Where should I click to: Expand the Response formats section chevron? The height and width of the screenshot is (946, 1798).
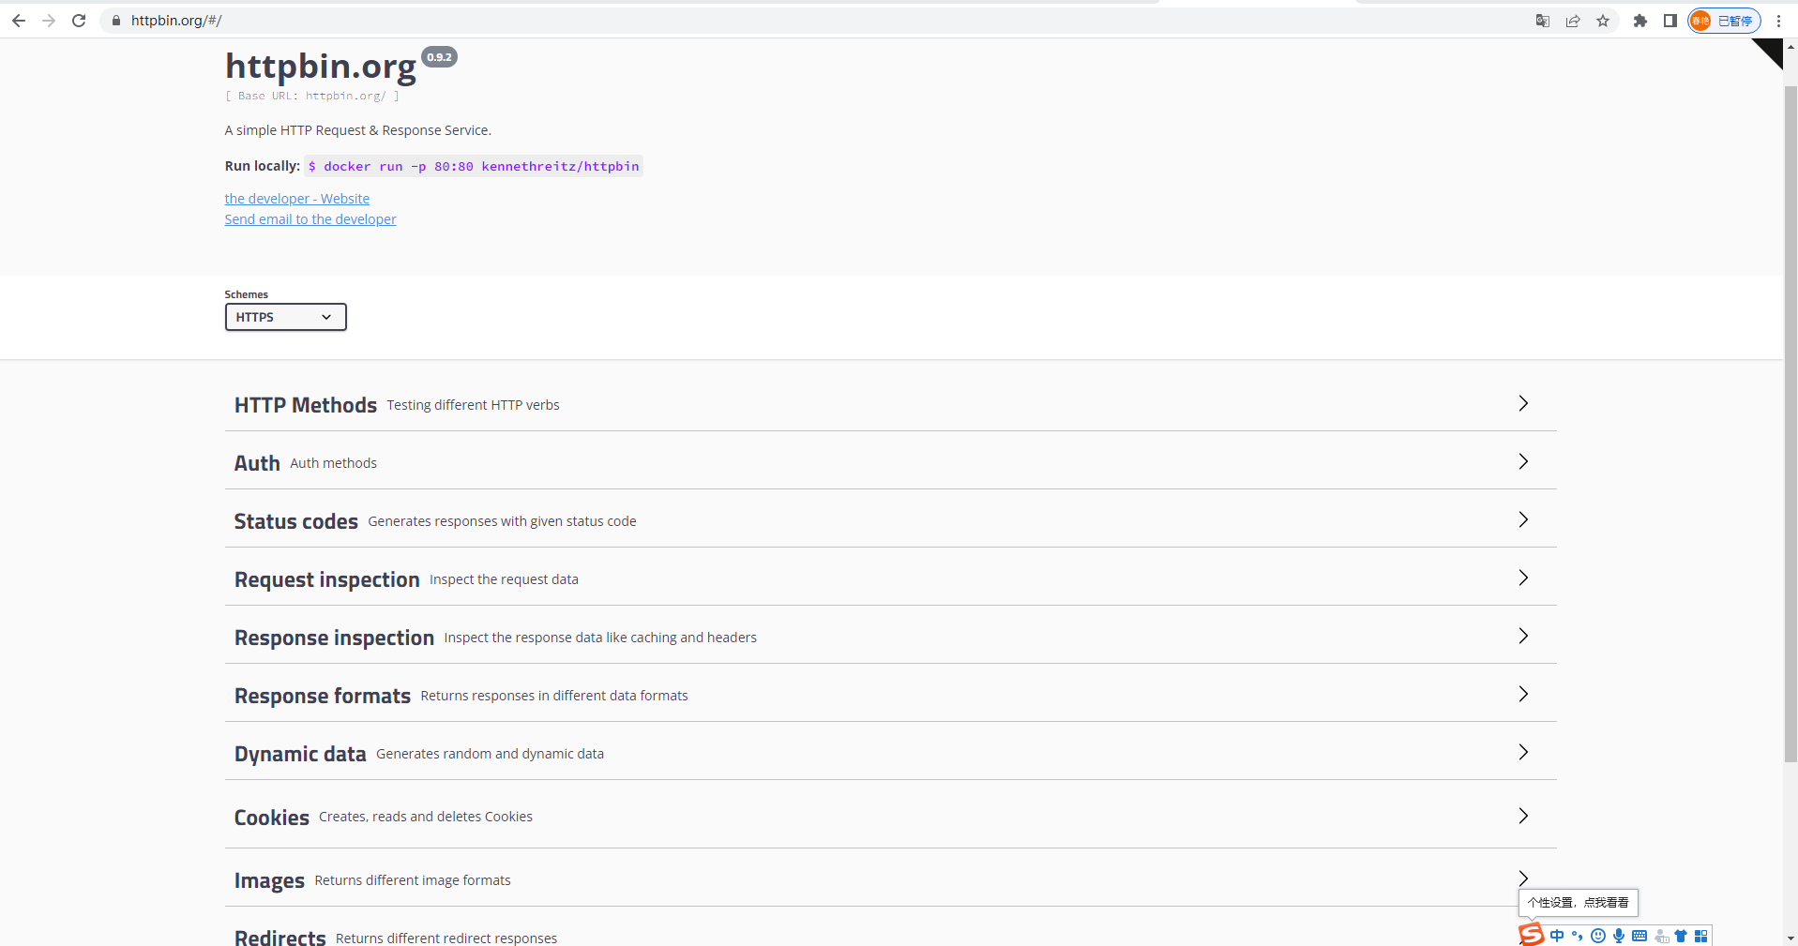1523,694
